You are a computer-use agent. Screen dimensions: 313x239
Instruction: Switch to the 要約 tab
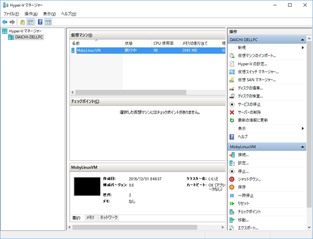76,218
